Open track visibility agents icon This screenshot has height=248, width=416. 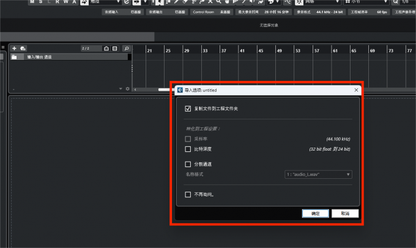point(114,48)
